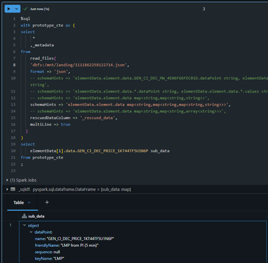Click friendlyName value 'LMP from PI (5 min)'

[x=80, y=246]
